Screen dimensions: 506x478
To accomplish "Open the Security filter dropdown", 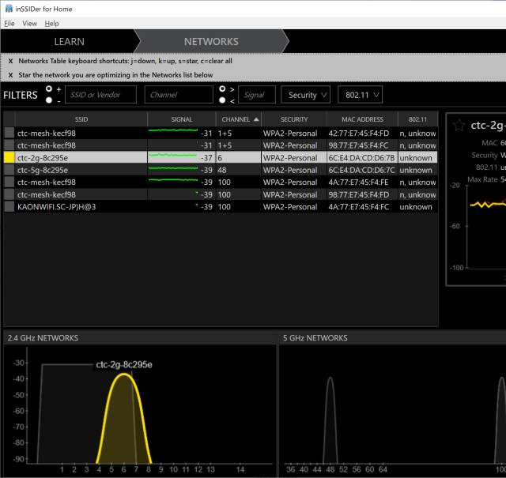I will pos(306,95).
